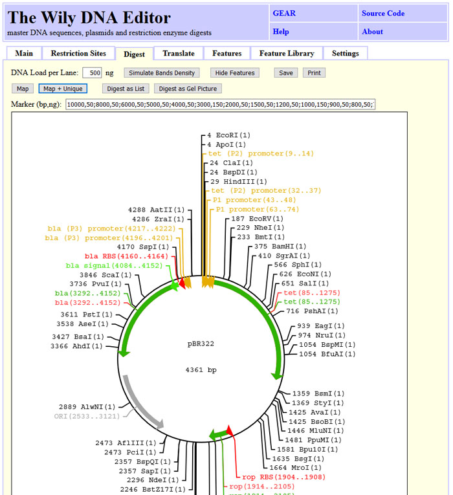Open the Features tab
The height and width of the screenshot is (495, 453).
click(x=226, y=53)
